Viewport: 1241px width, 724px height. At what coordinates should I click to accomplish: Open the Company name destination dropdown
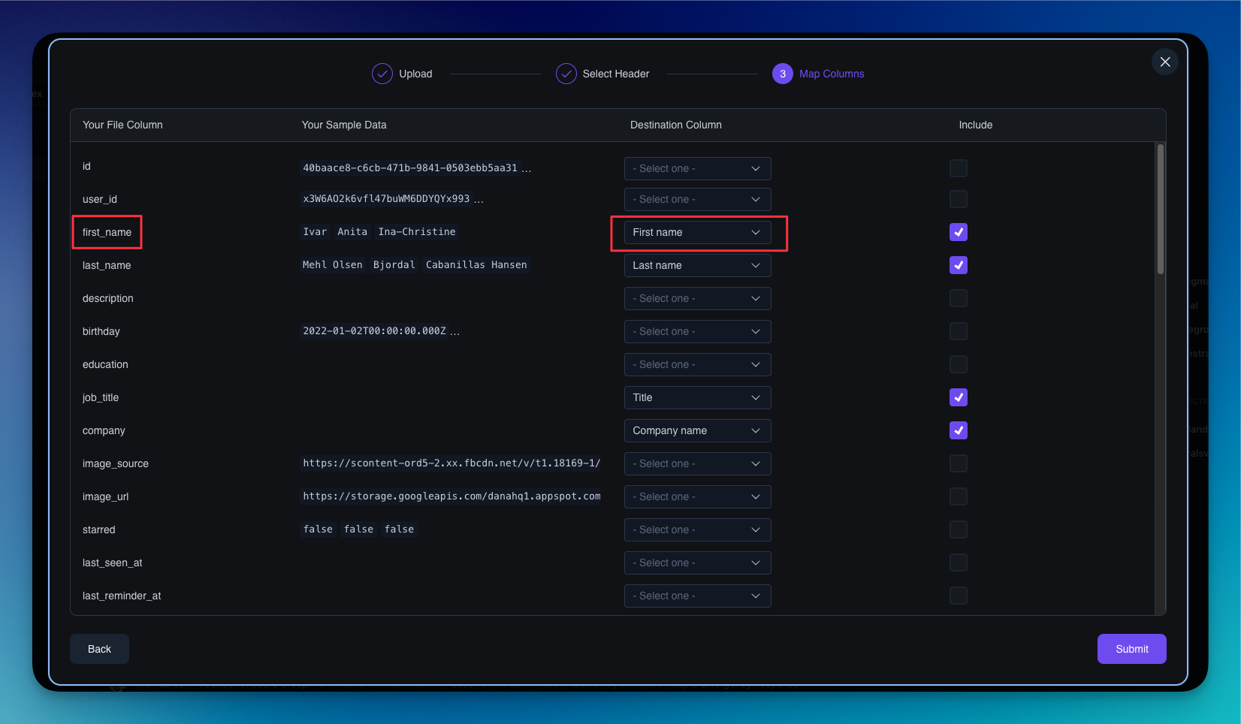point(698,430)
